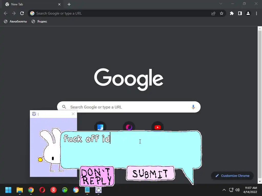Click the bunny icon in pet window title
262x196 pixels.
point(34,114)
